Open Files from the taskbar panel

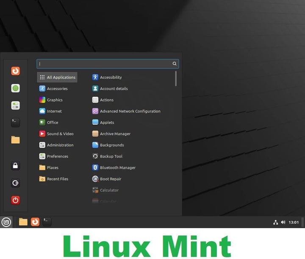[x=23, y=222]
